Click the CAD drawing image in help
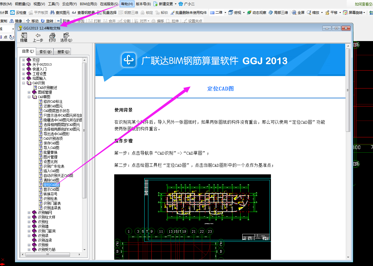The width and height of the screenshot is (373, 266). coord(192,217)
